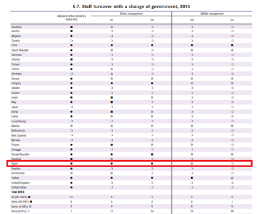The width and height of the screenshot is (264, 214).
Task: Click the Korea row label
Action: [x=15, y=112]
